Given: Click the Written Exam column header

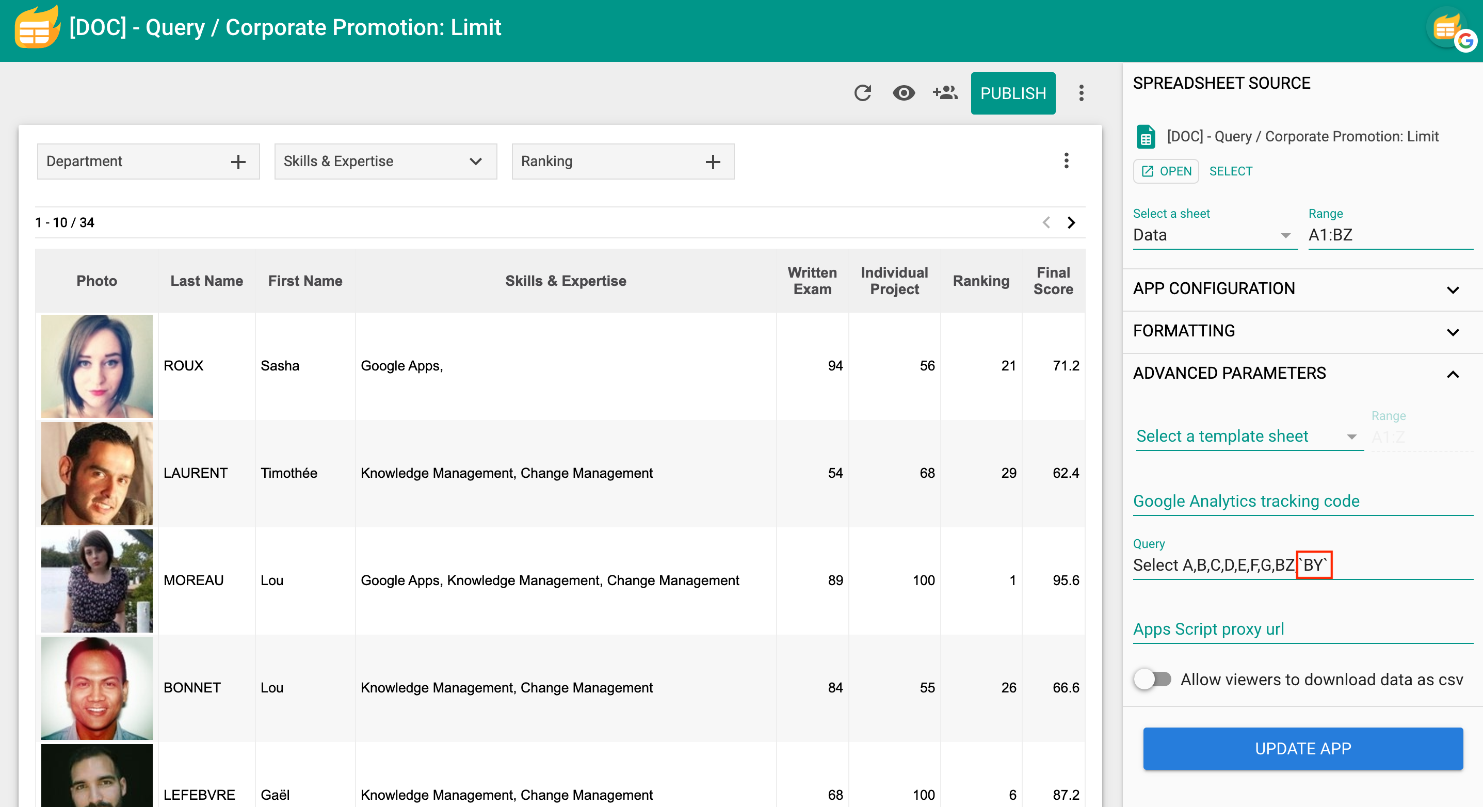Looking at the screenshot, I should pyautogui.click(x=812, y=281).
